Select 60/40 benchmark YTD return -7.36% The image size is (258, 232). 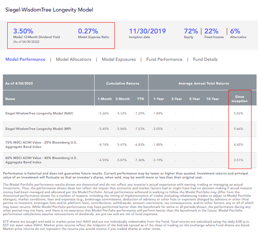coord(139,160)
